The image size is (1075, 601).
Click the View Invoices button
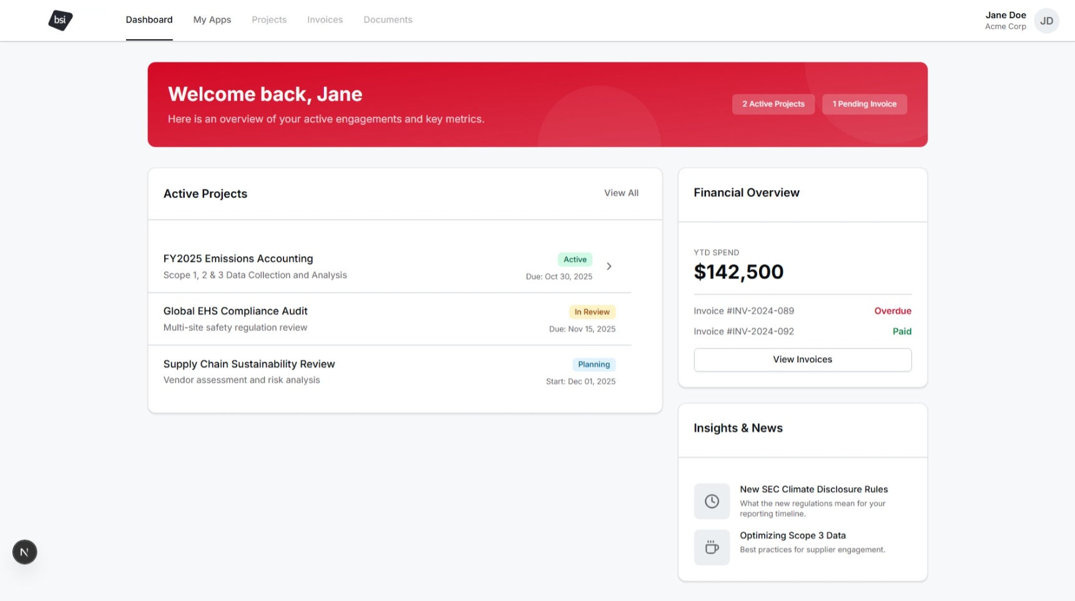click(x=802, y=360)
